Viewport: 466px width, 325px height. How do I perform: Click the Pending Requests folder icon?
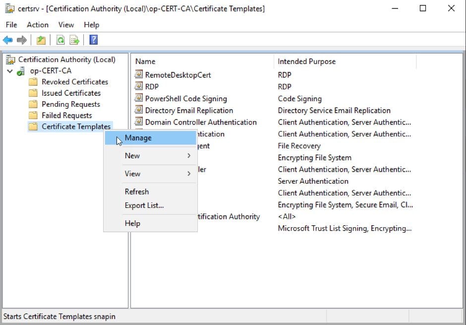(x=33, y=104)
